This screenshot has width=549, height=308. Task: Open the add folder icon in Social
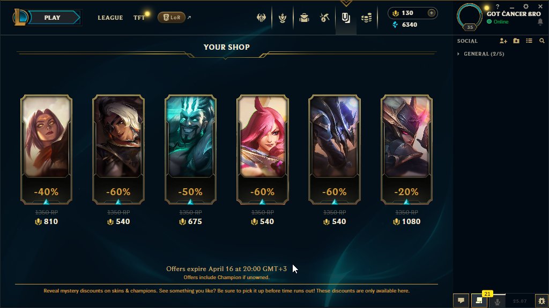pyautogui.click(x=516, y=41)
